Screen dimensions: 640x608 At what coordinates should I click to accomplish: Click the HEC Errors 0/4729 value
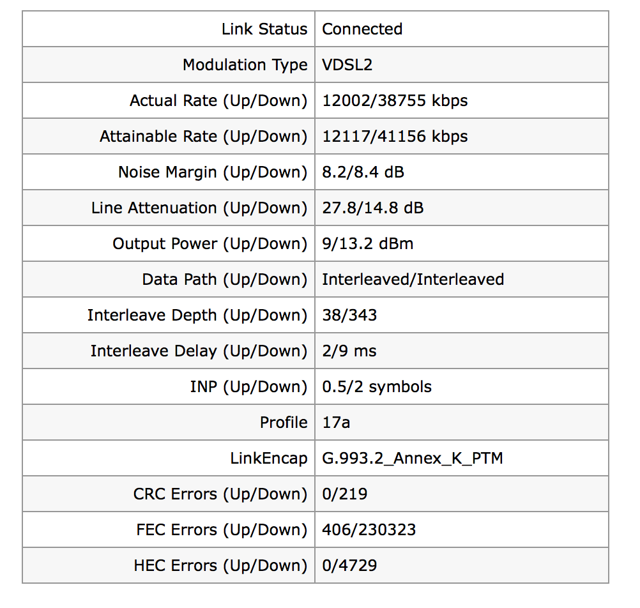[349, 566]
